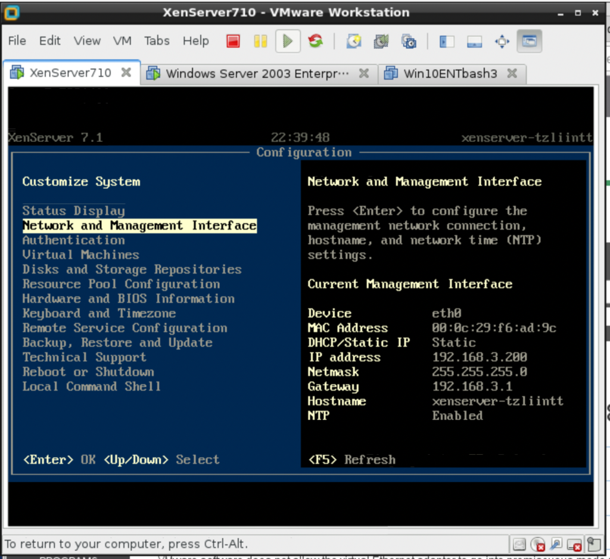Click the display device status icon with red x
Screen dimensions: 610x559
point(575,544)
